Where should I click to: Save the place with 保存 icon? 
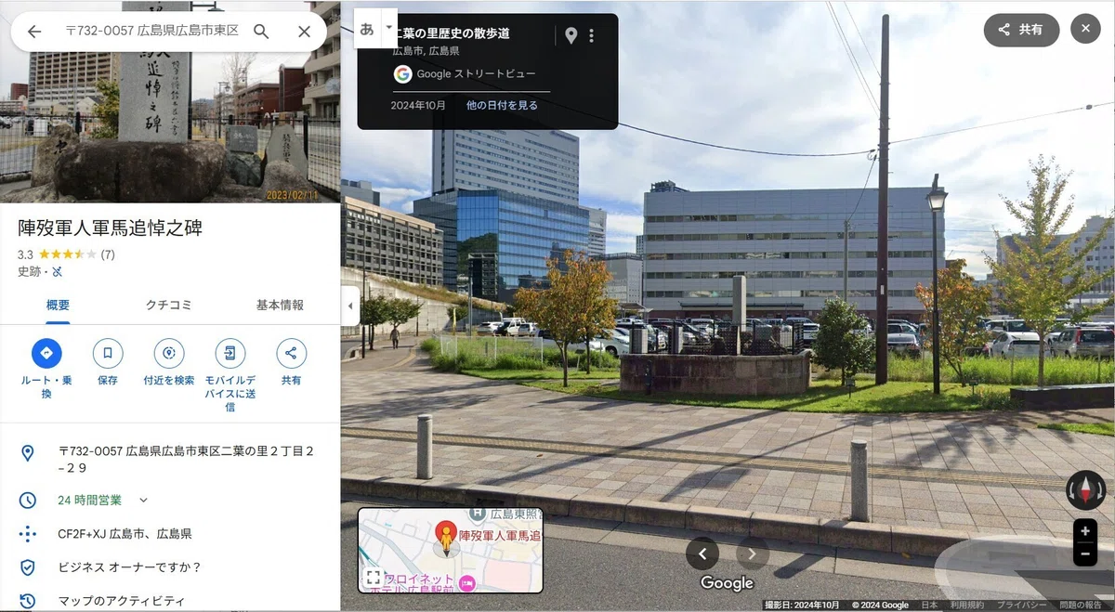[x=108, y=353]
